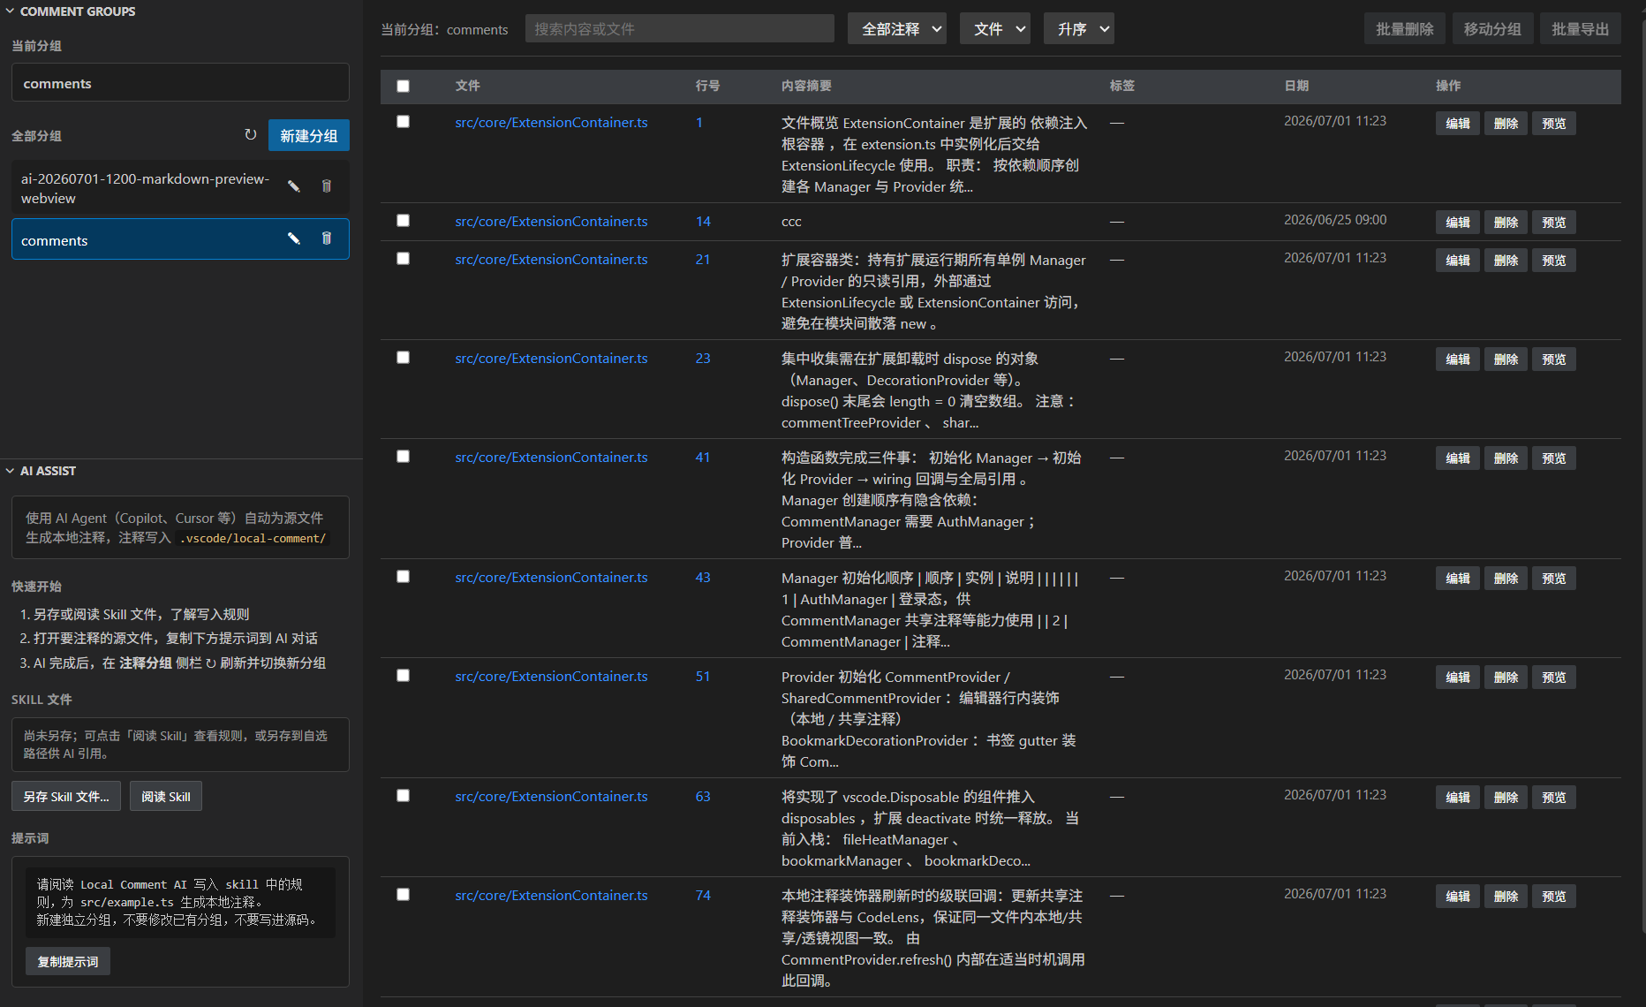Click the 阅读 Skill button
Image resolution: width=1646 pixels, height=1007 pixels.
166,796
